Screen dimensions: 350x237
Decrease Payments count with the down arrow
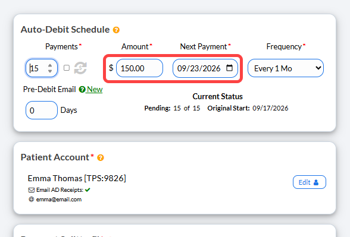point(50,71)
